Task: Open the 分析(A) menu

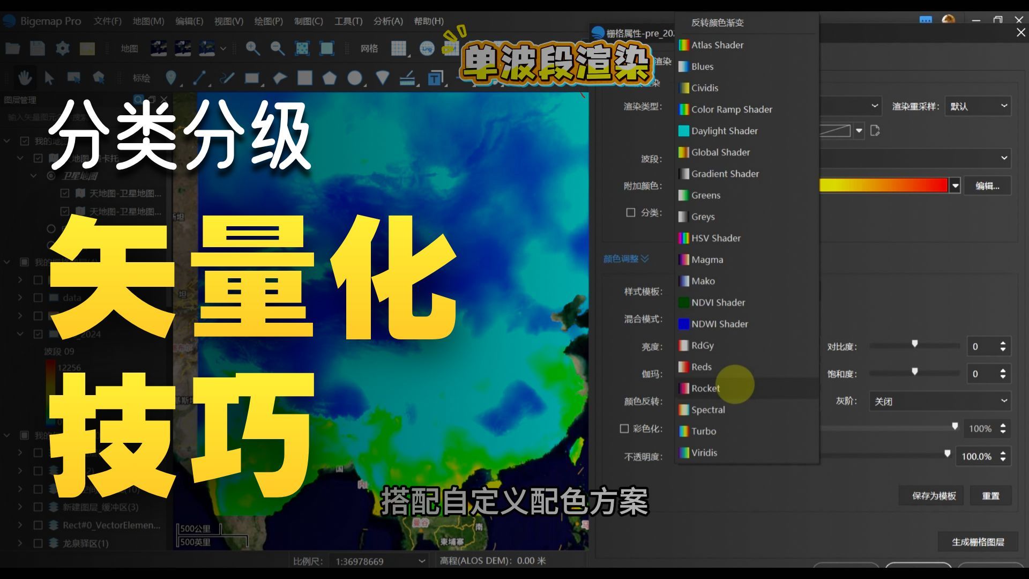Action: (x=388, y=21)
